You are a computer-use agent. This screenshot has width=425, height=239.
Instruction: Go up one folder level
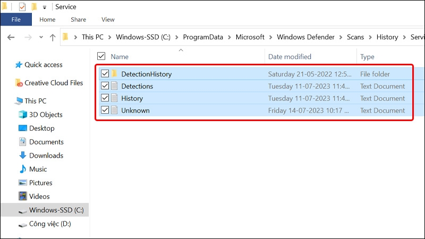[x=53, y=37]
